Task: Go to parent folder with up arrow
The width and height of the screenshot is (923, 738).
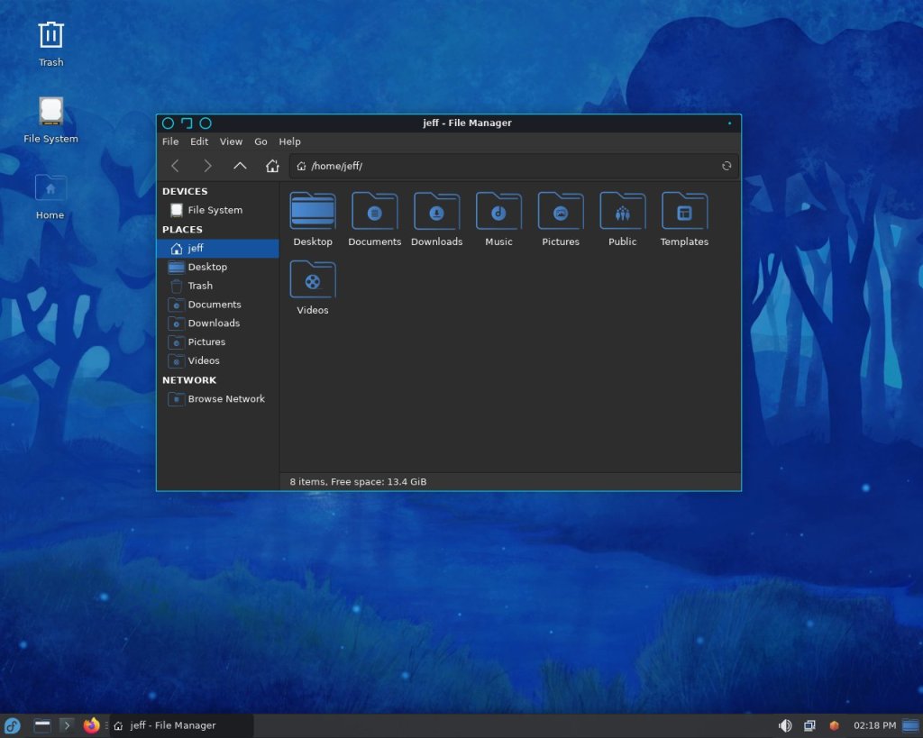Action: pos(240,166)
